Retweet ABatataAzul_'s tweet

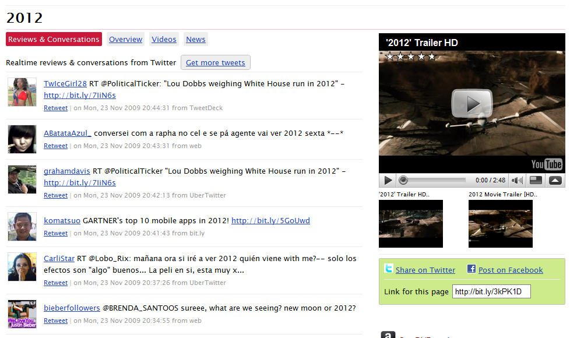tap(55, 146)
